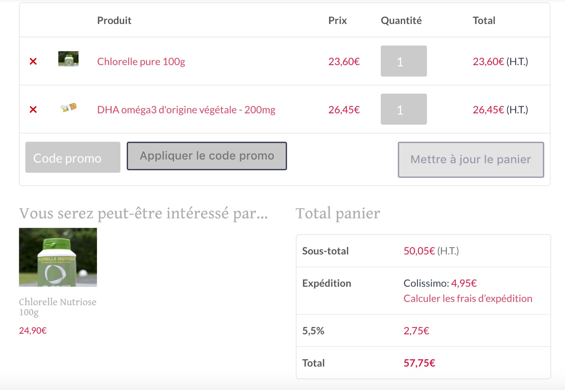Click the Code promo input field
The image size is (565, 390).
73,157
